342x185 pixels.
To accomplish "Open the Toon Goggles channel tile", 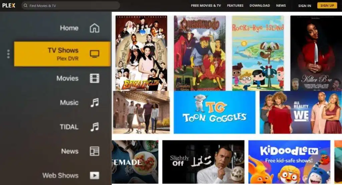I will [215, 112].
